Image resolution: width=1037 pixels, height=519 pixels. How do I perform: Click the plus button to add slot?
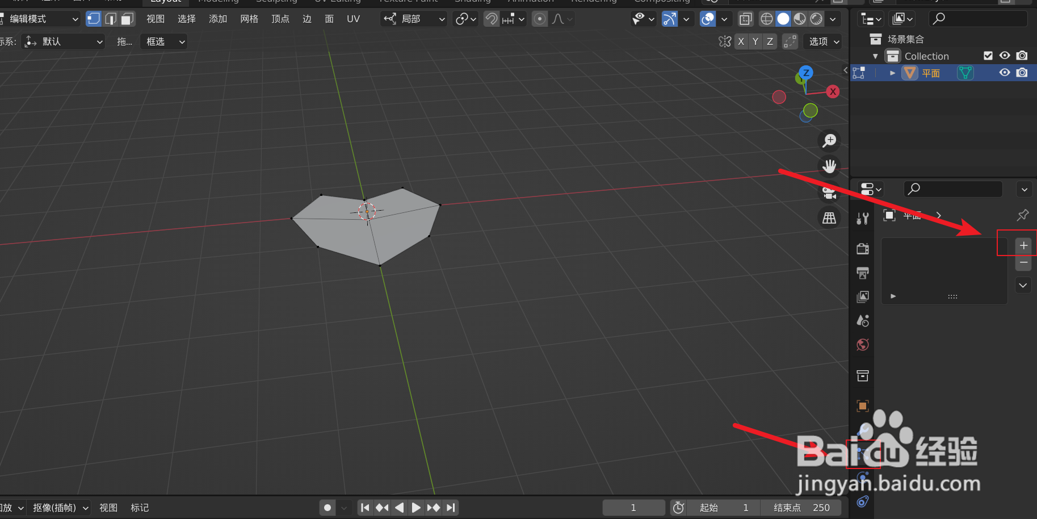(x=1023, y=245)
